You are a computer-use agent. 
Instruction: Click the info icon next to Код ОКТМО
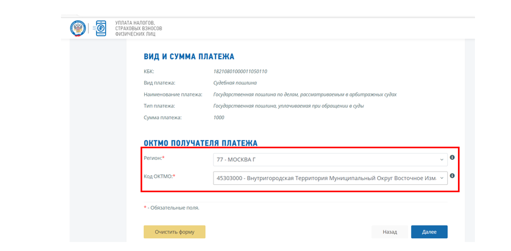pos(452,175)
